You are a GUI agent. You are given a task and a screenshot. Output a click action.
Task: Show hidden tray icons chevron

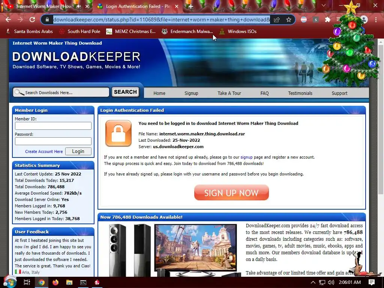click(x=313, y=282)
